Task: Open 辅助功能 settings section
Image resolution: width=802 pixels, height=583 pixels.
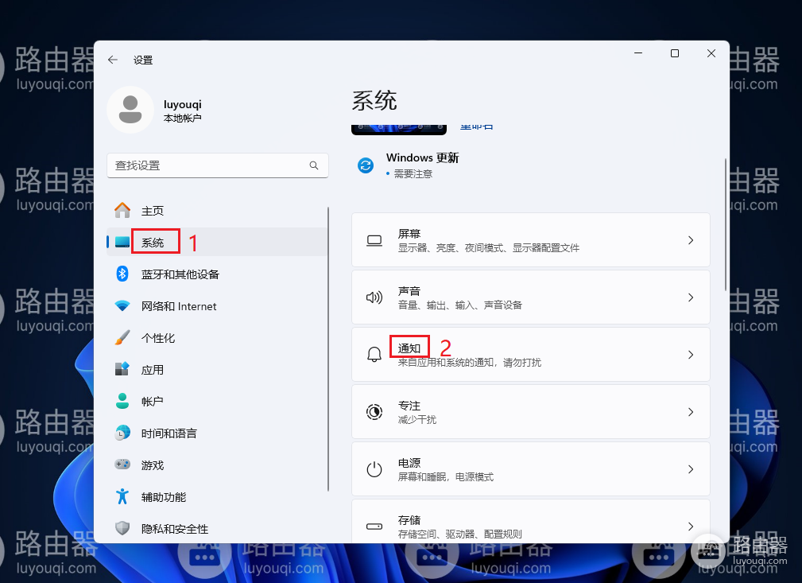Action: coord(217,496)
